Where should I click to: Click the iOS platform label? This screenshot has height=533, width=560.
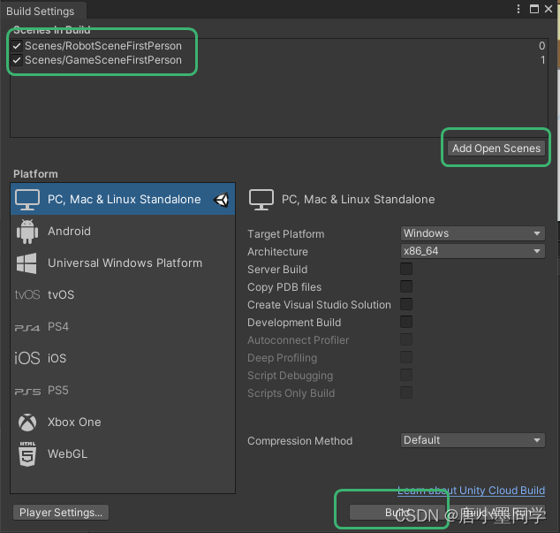57,358
